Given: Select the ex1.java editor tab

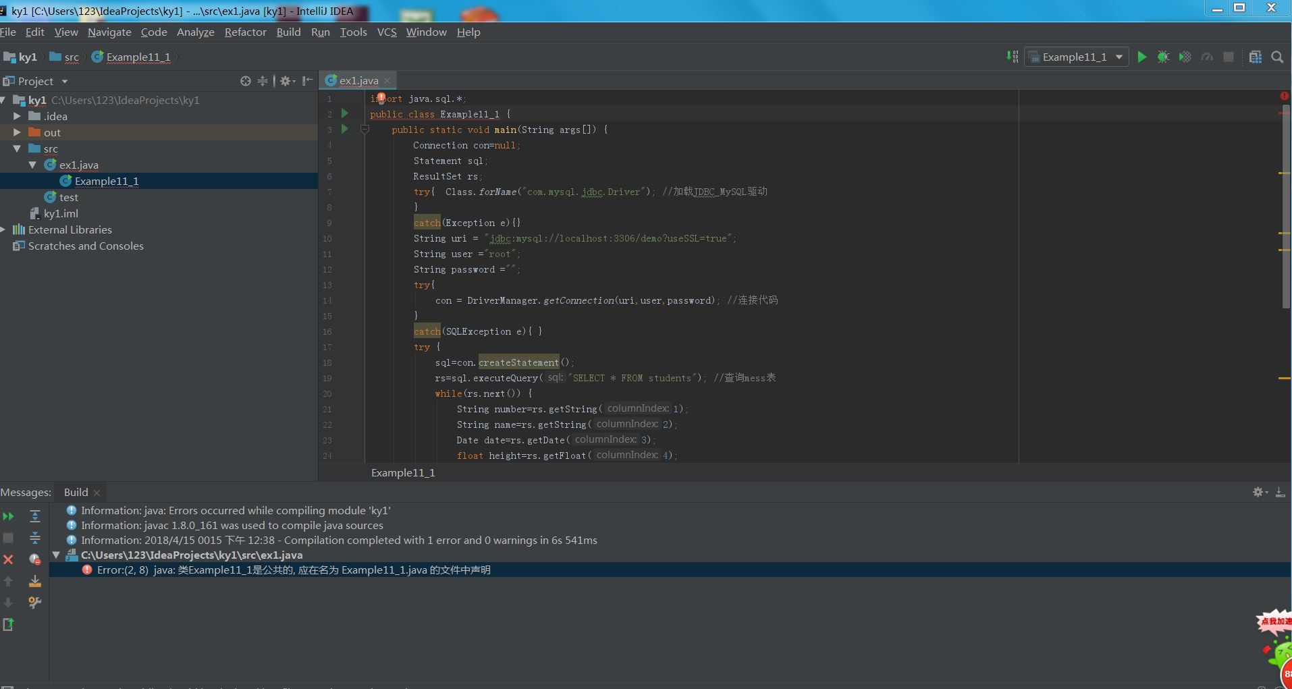Looking at the screenshot, I should pyautogui.click(x=358, y=80).
